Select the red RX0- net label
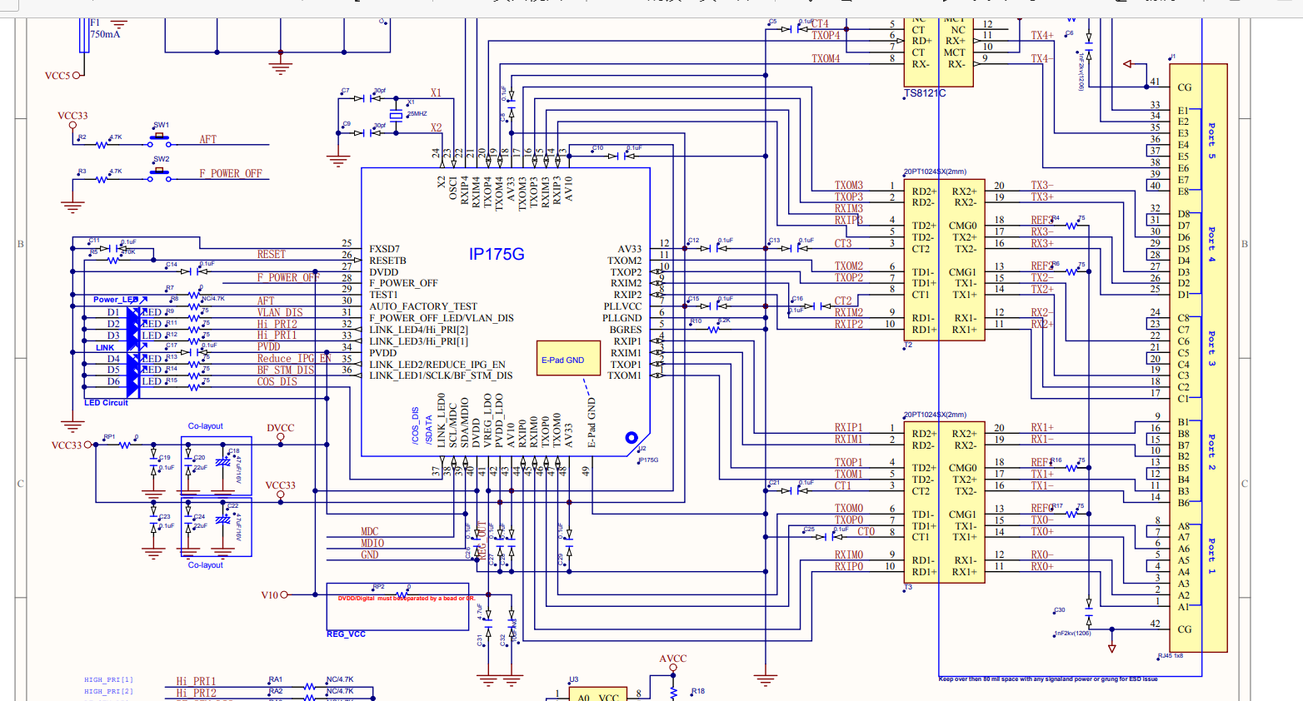The height and width of the screenshot is (701, 1303). point(1042,554)
